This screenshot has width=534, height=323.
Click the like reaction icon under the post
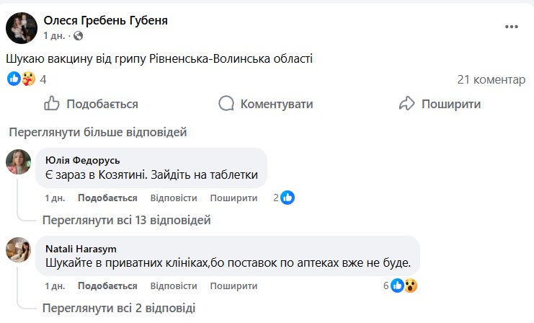point(14,79)
